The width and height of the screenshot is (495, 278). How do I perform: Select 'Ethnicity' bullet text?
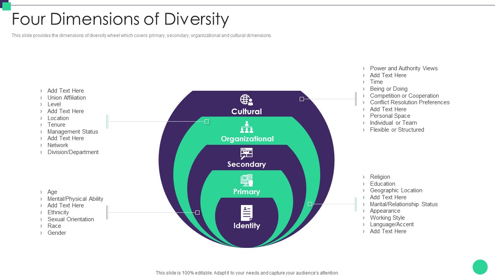(x=58, y=212)
